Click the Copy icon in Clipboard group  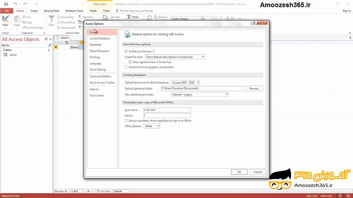click(x=24, y=22)
